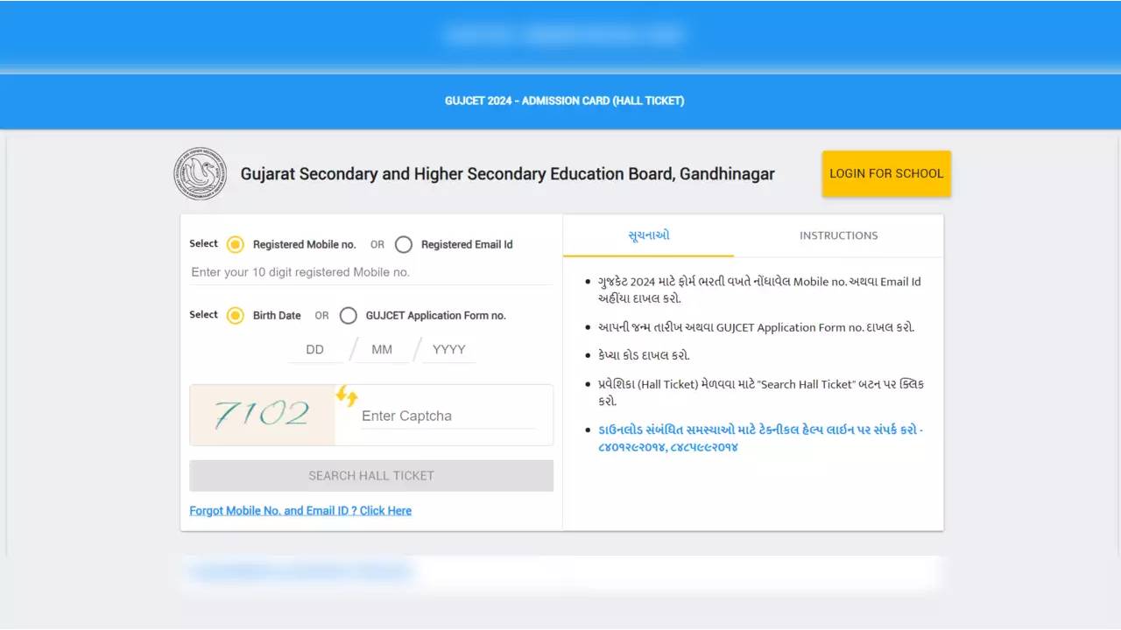1121x630 pixels.
Task: Click the Search Hall Ticket instruction bullet
Action: pyautogui.click(x=761, y=392)
